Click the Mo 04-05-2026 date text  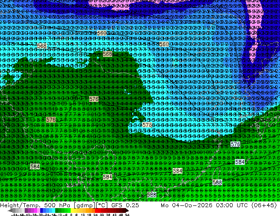click(186, 205)
